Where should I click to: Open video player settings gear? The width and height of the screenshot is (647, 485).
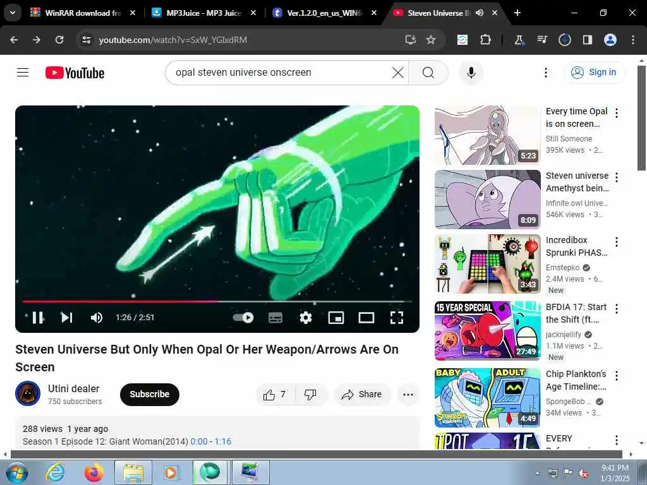point(306,318)
